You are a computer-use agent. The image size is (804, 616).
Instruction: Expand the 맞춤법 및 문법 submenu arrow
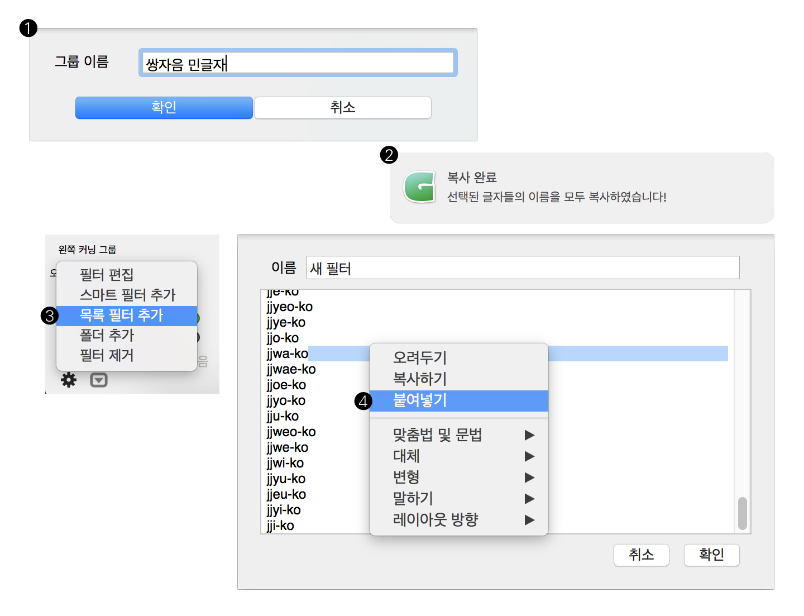coord(529,435)
